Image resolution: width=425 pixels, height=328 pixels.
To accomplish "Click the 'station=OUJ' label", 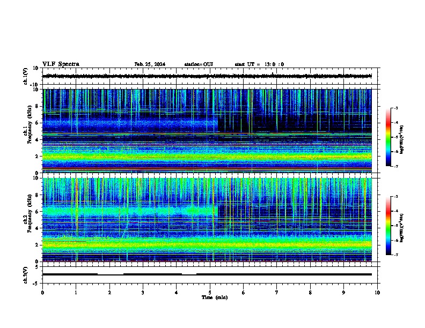I will 199,64.
